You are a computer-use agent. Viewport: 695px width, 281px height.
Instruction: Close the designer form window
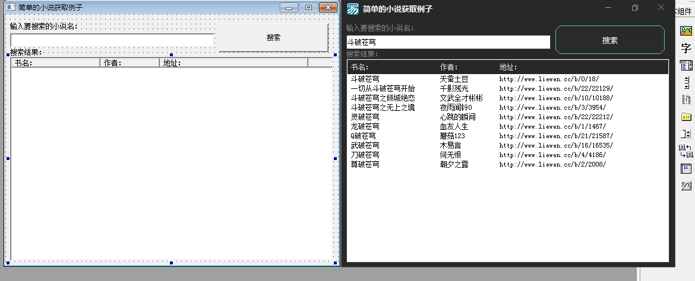[x=328, y=8]
